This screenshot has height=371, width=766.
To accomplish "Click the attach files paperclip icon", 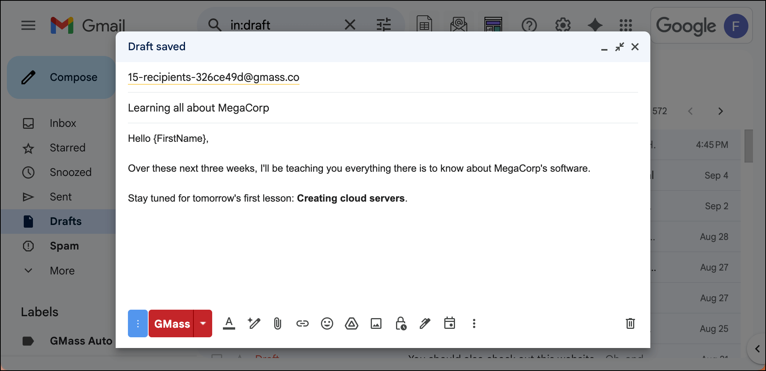I will pyautogui.click(x=278, y=324).
